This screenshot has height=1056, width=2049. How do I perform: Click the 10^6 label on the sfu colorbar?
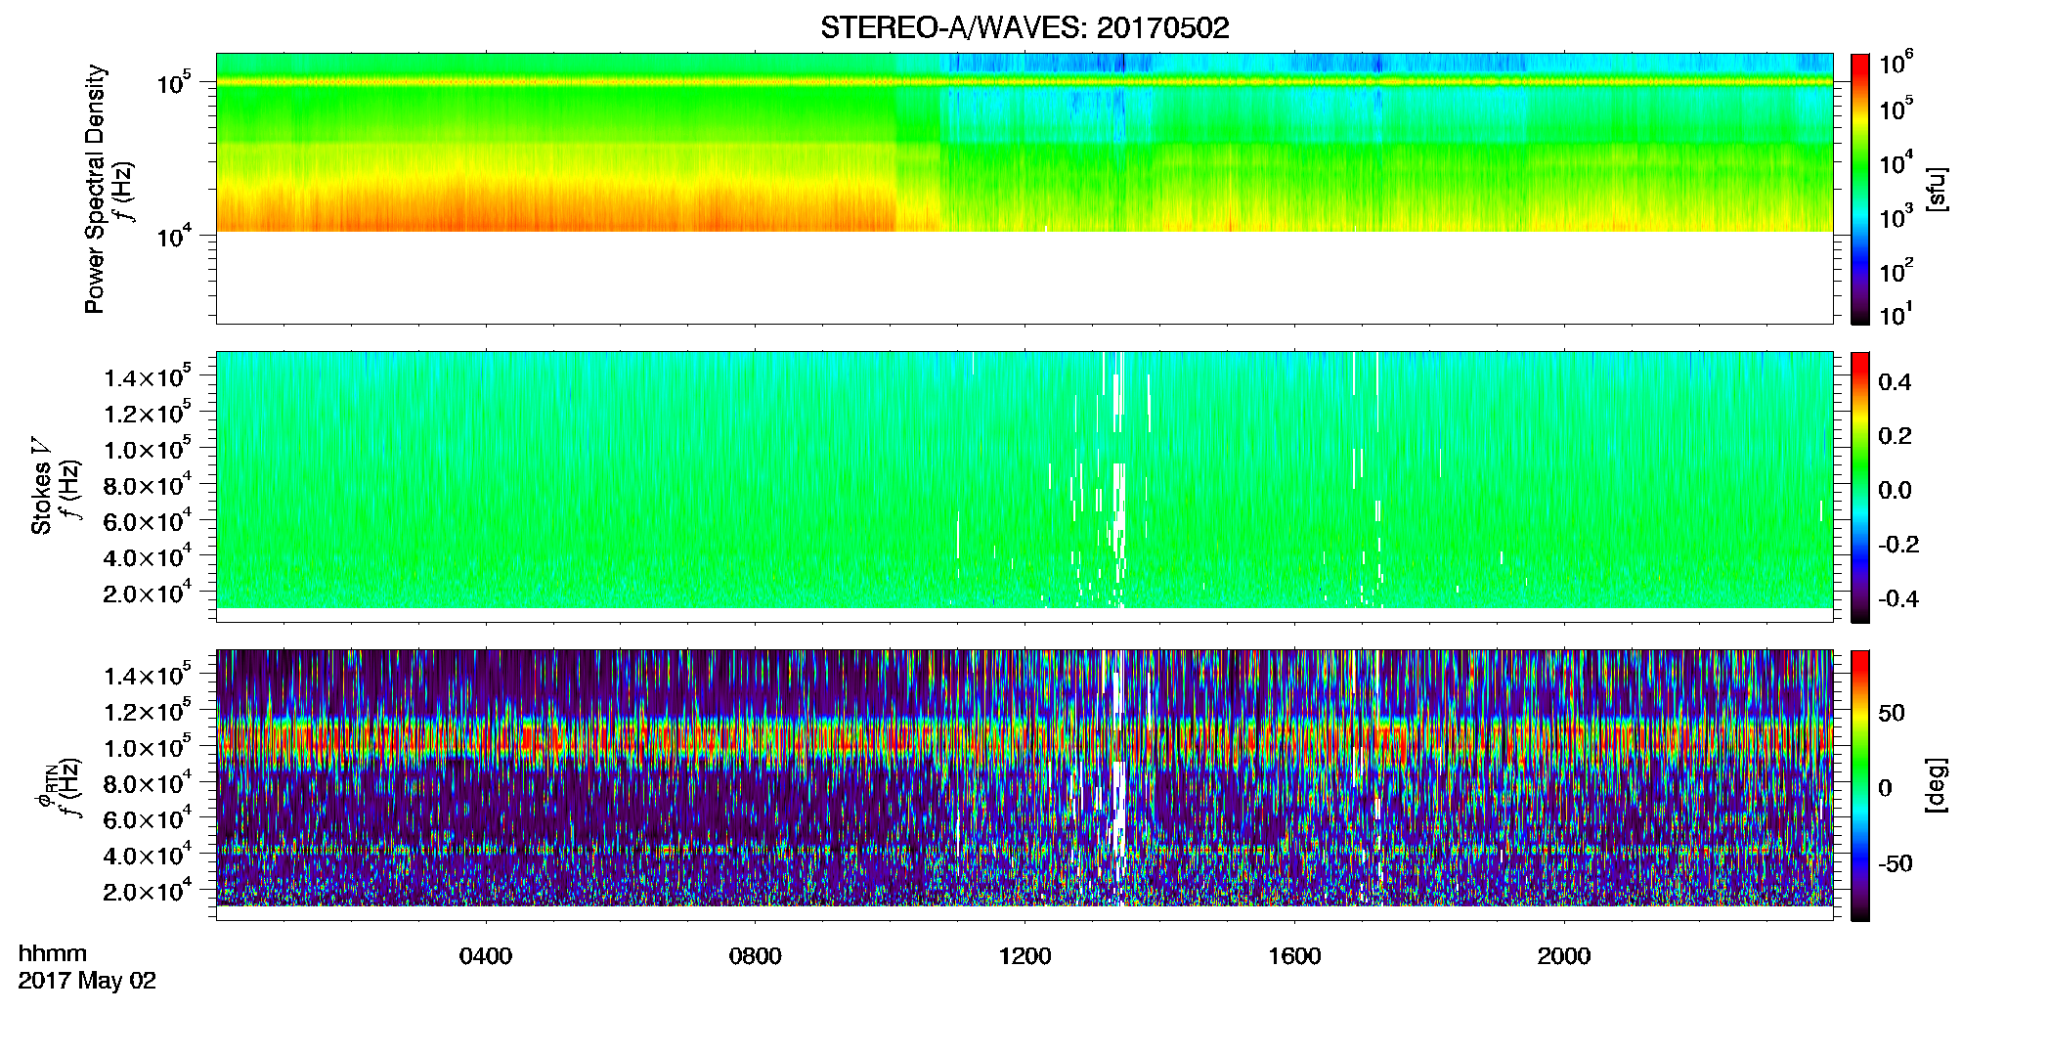(1896, 63)
